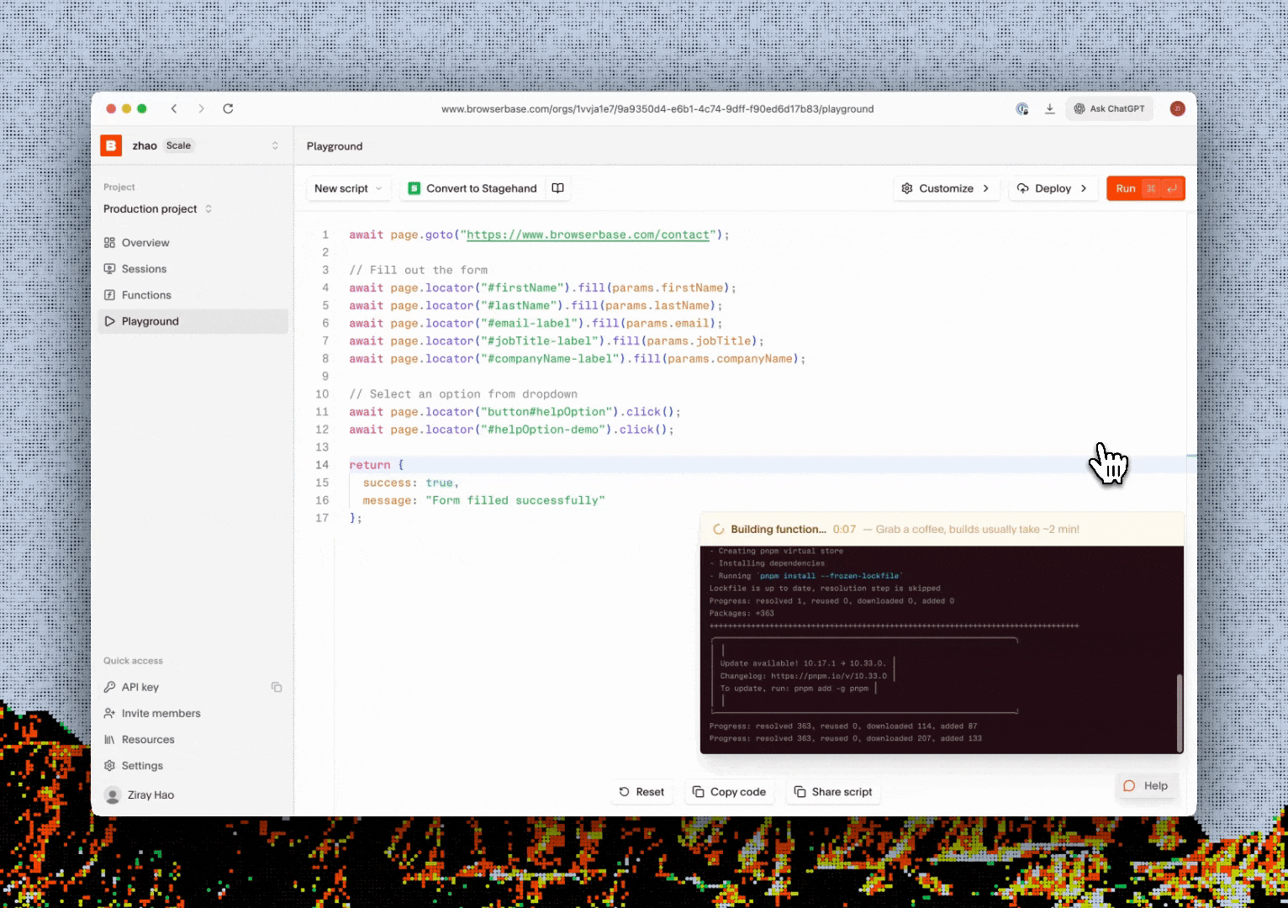
Task: Click Share script button
Action: tap(833, 792)
